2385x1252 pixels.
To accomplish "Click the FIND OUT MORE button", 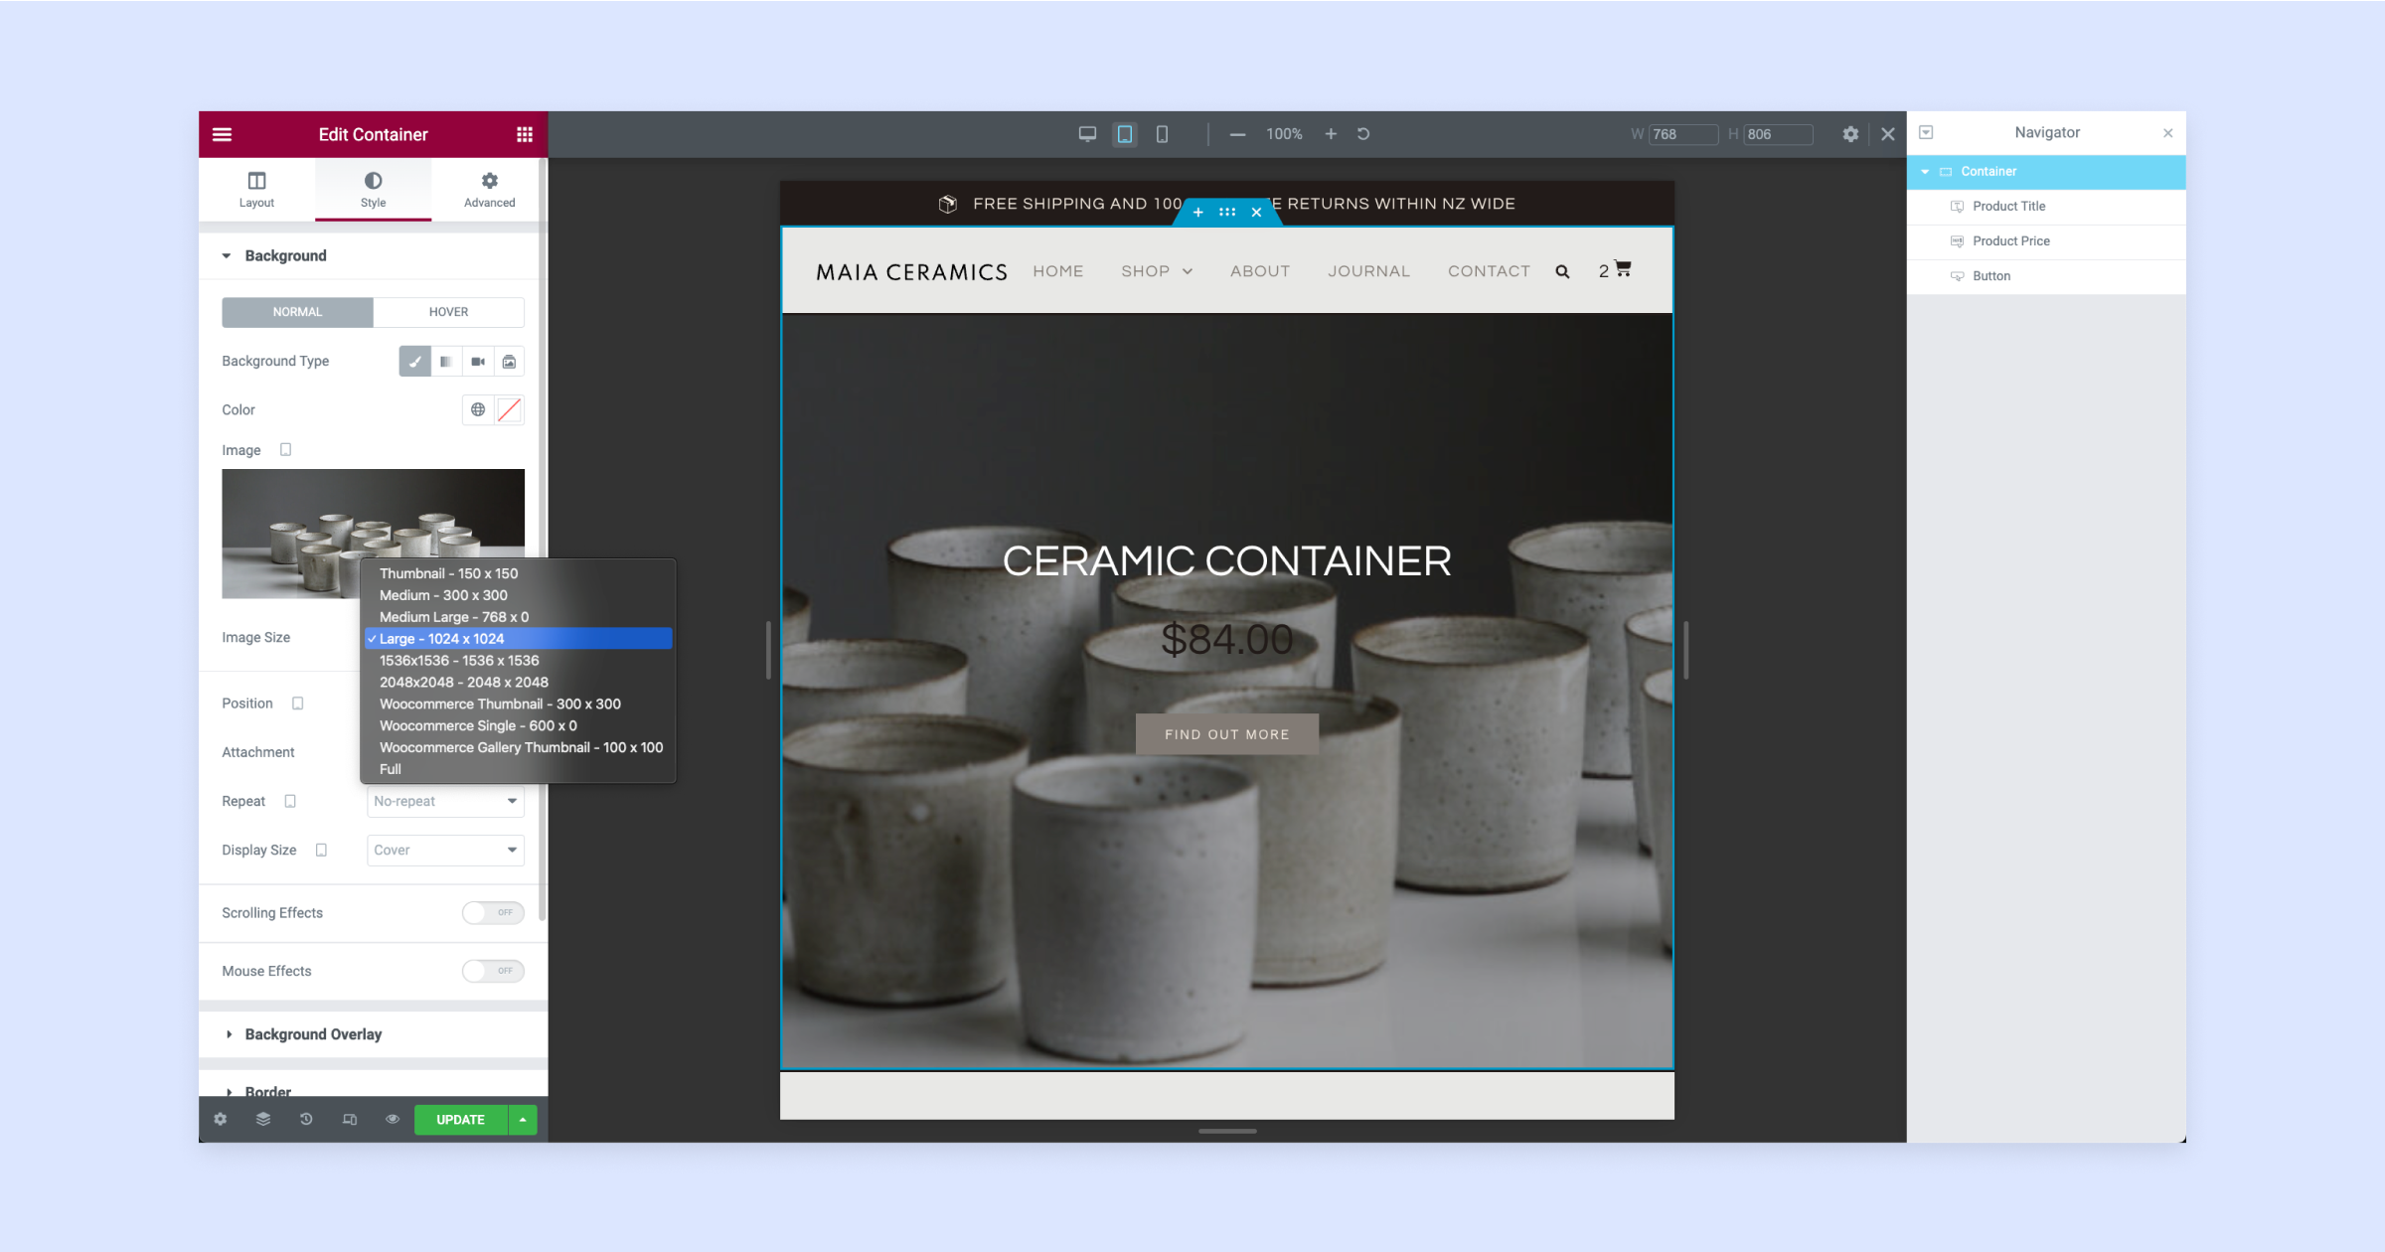I will click(x=1226, y=734).
